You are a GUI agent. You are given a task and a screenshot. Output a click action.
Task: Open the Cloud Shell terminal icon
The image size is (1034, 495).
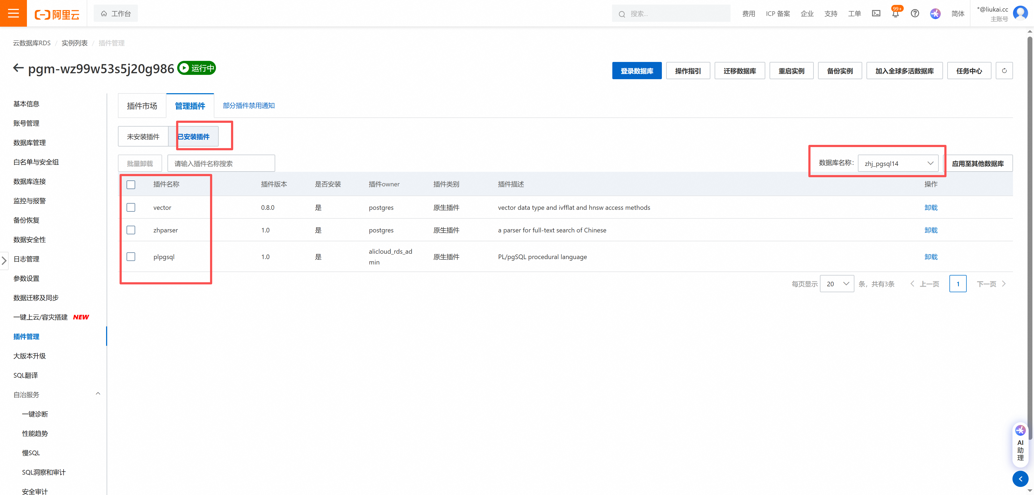click(x=876, y=14)
